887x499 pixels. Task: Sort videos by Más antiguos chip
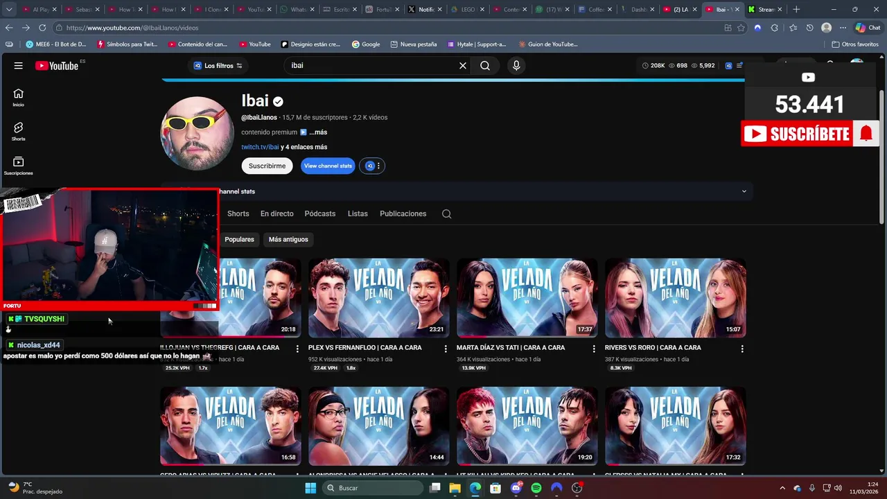(x=288, y=239)
